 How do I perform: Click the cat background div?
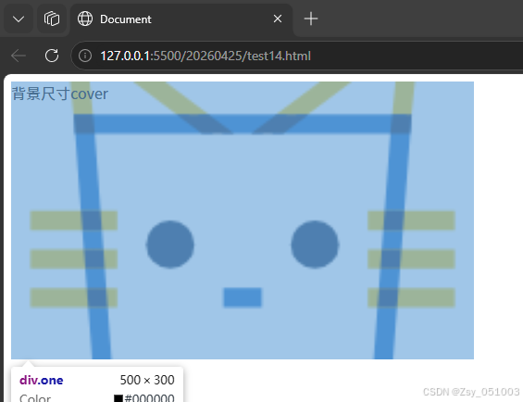(x=243, y=220)
